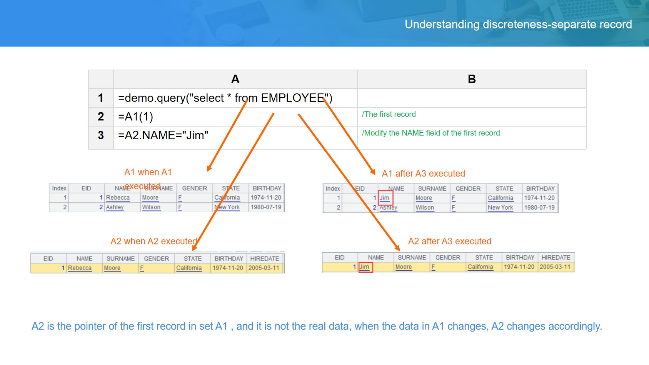This screenshot has height=365, width=649.
Task: Click HIREDATE header in "A2 when A2 executed" table
Action: coord(264,258)
